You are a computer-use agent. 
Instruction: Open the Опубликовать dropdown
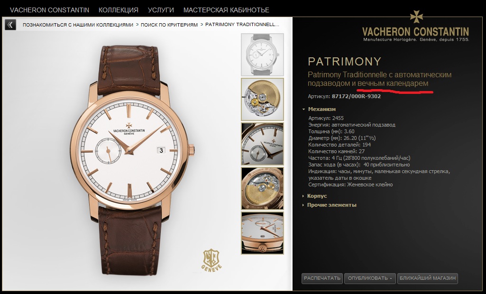pyautogui.click(x=369, y=278)
